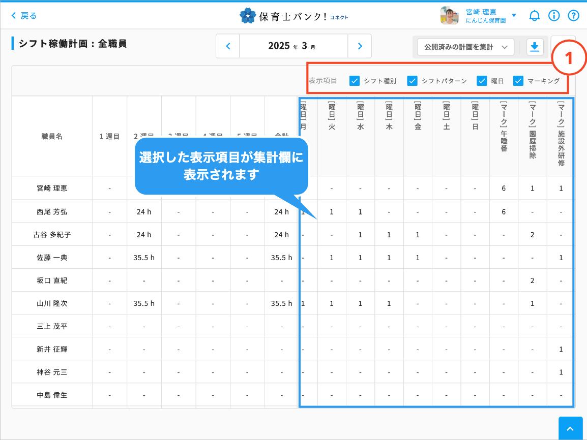Disable the 曜日 display checkbox

482,80
